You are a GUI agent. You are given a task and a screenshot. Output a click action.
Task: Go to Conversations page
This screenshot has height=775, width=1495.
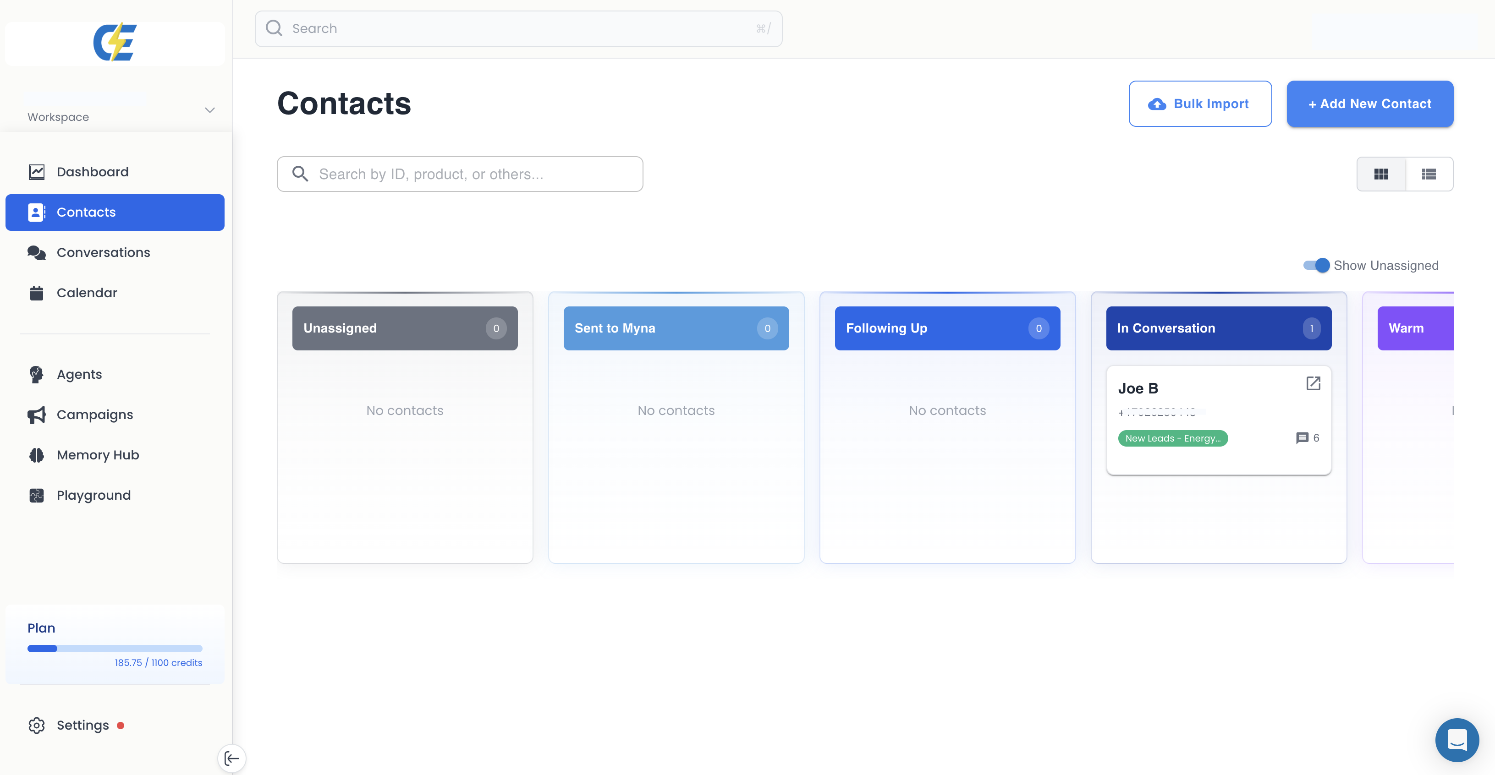click(103, 252)
